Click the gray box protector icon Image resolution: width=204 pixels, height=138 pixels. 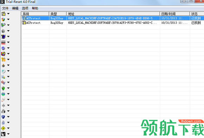(x=3, y=31)
